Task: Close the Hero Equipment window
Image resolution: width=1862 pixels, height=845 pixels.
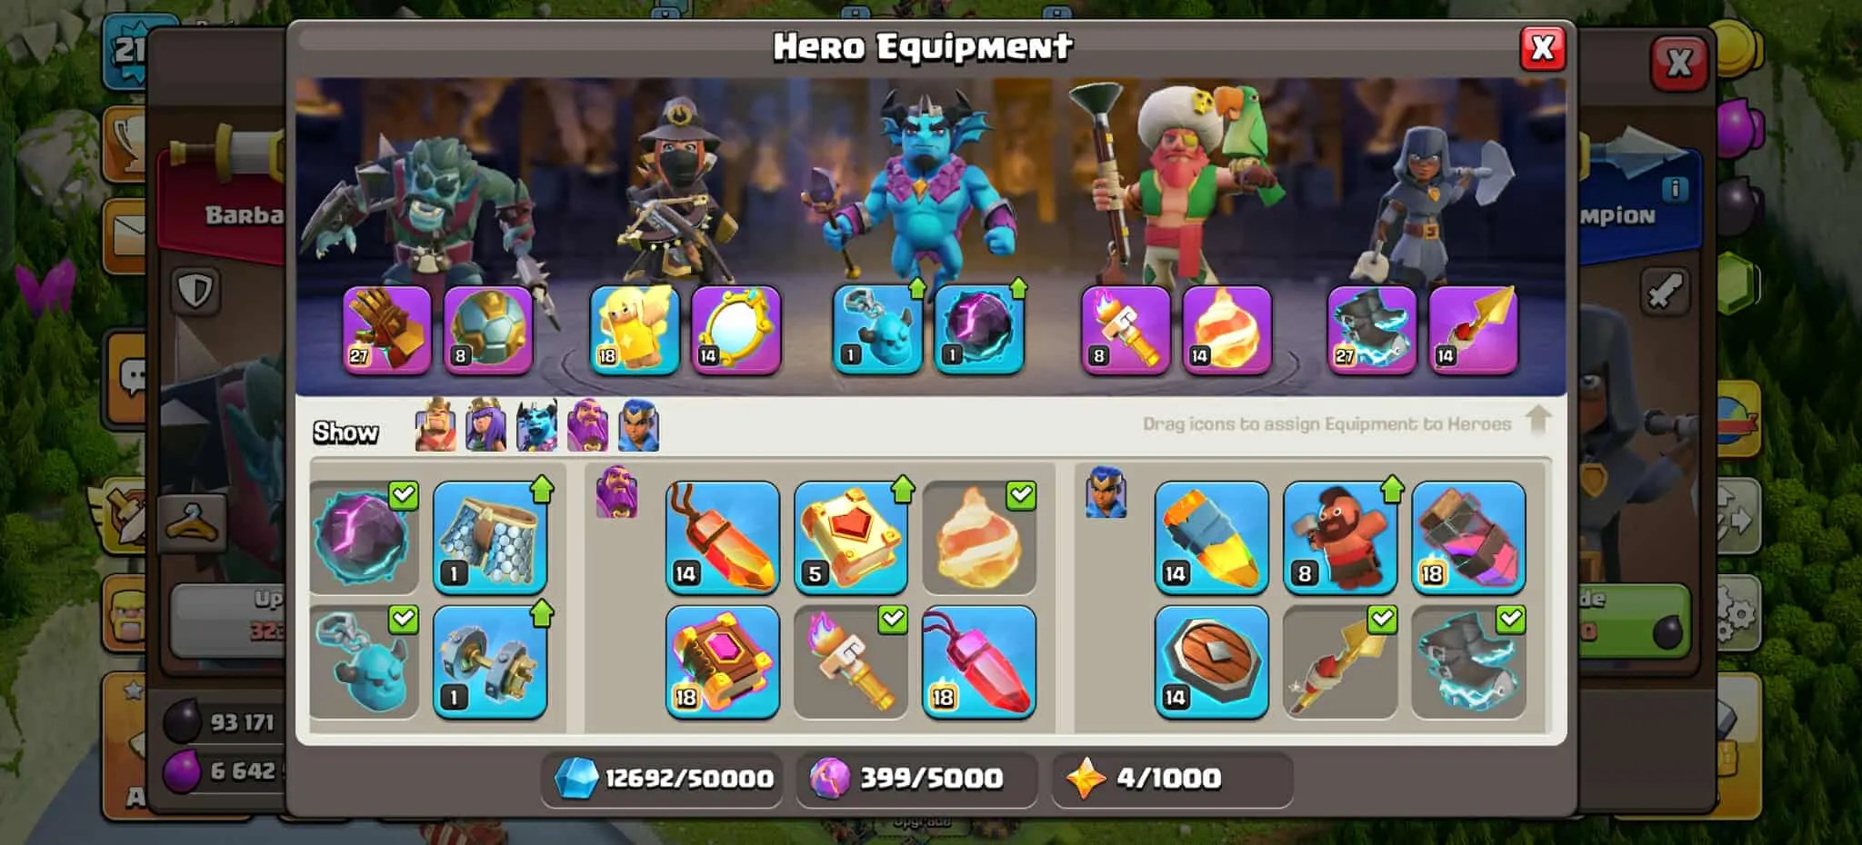Action: click(x=1543, y=47)
